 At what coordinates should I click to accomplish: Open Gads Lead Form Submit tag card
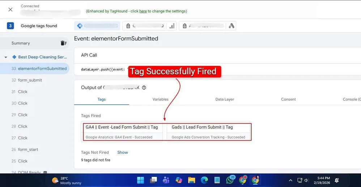tap(208, 132)
